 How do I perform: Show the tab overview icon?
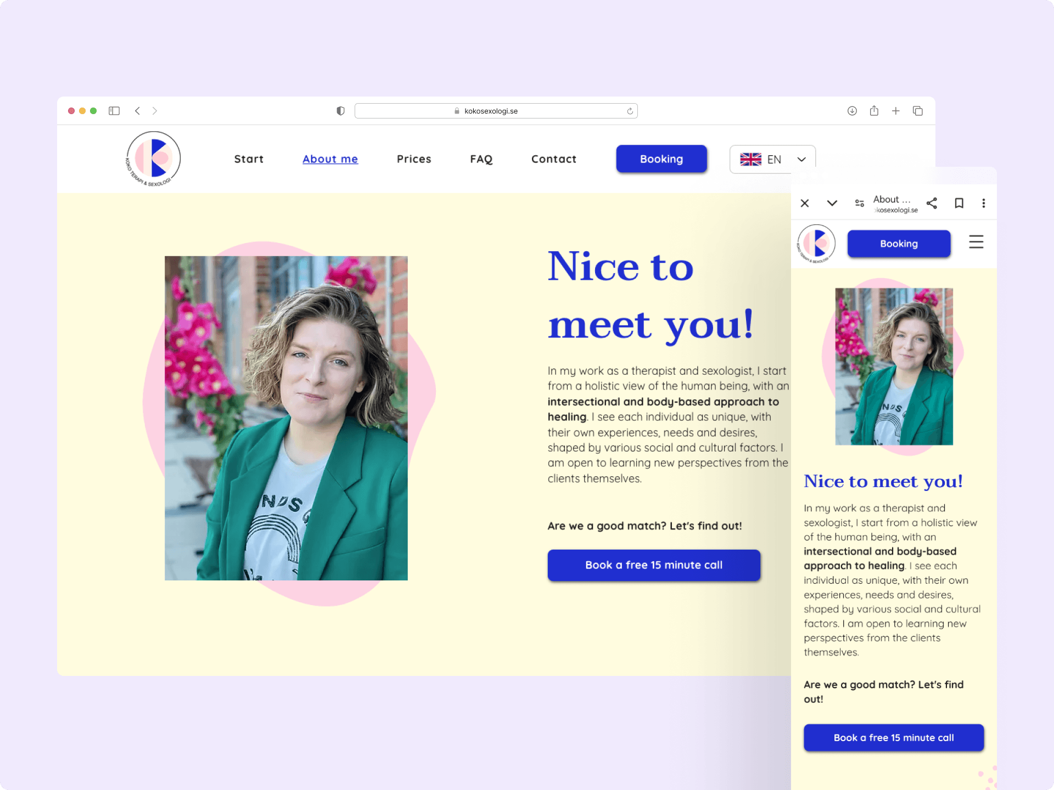[918, 111]
